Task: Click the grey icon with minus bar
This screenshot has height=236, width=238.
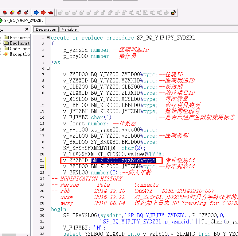Action: tap(103, 13)
